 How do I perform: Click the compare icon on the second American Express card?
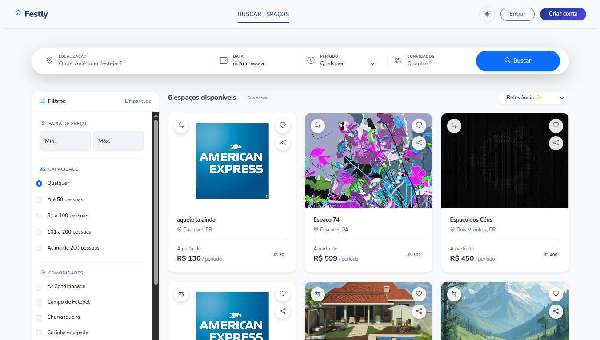pos(181,294)
